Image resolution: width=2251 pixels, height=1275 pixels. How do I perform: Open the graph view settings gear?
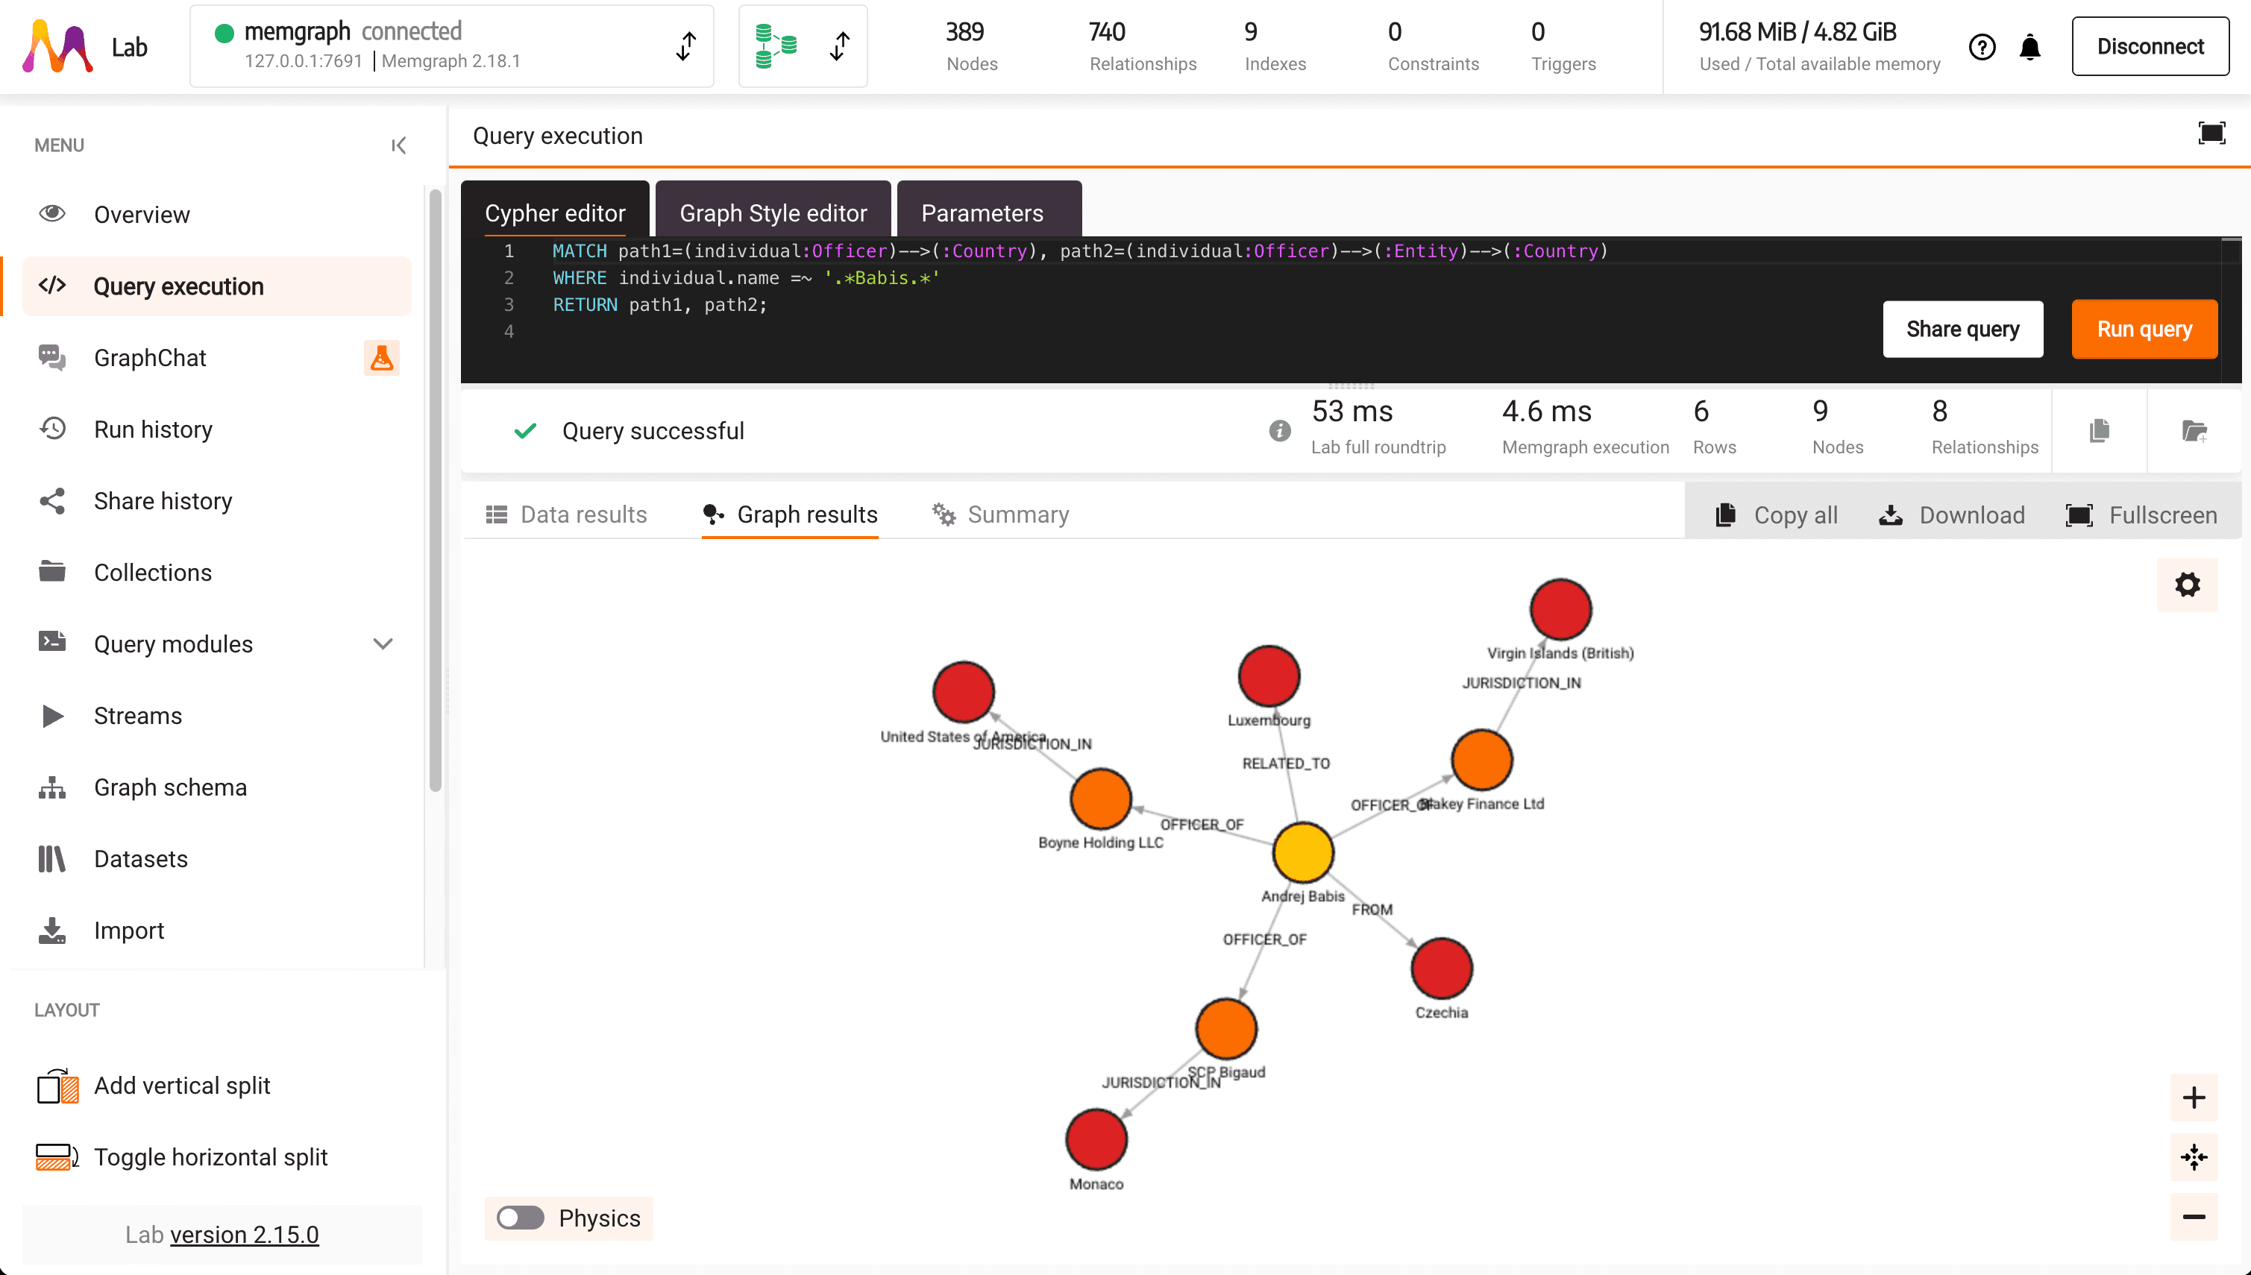pyautogui.click(x=2186, y=584)
